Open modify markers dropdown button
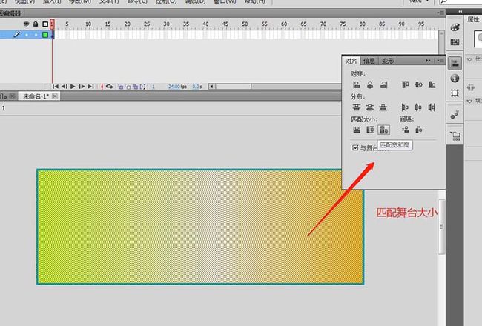 point(142,87)
